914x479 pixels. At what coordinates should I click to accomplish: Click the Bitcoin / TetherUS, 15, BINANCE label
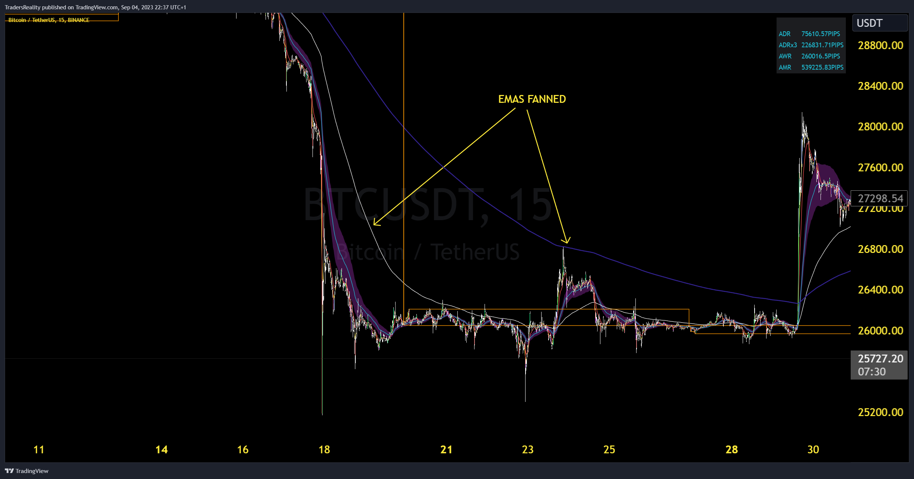tap(49, 20)
